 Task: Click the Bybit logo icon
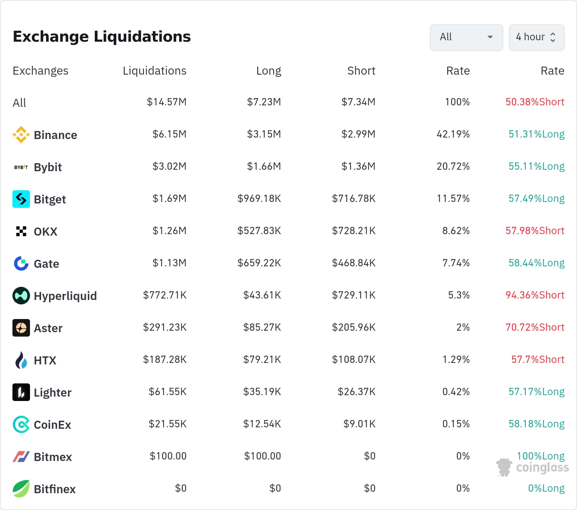coord(21,167)
